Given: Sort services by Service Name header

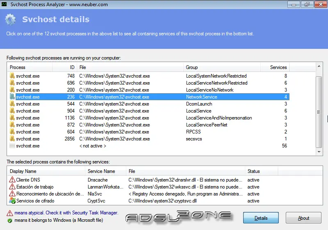Looking at the screenshot, I should [105, 171].
